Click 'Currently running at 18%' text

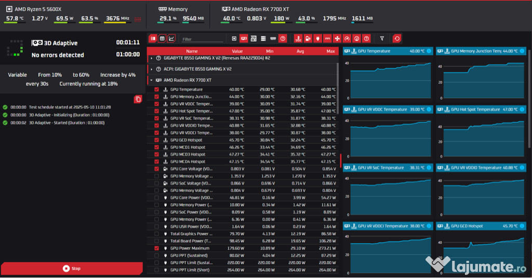[x=88, y=84]
